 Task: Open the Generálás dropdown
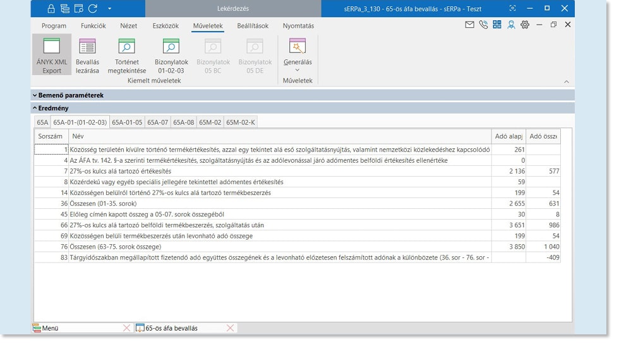click(x=297, y=55)
